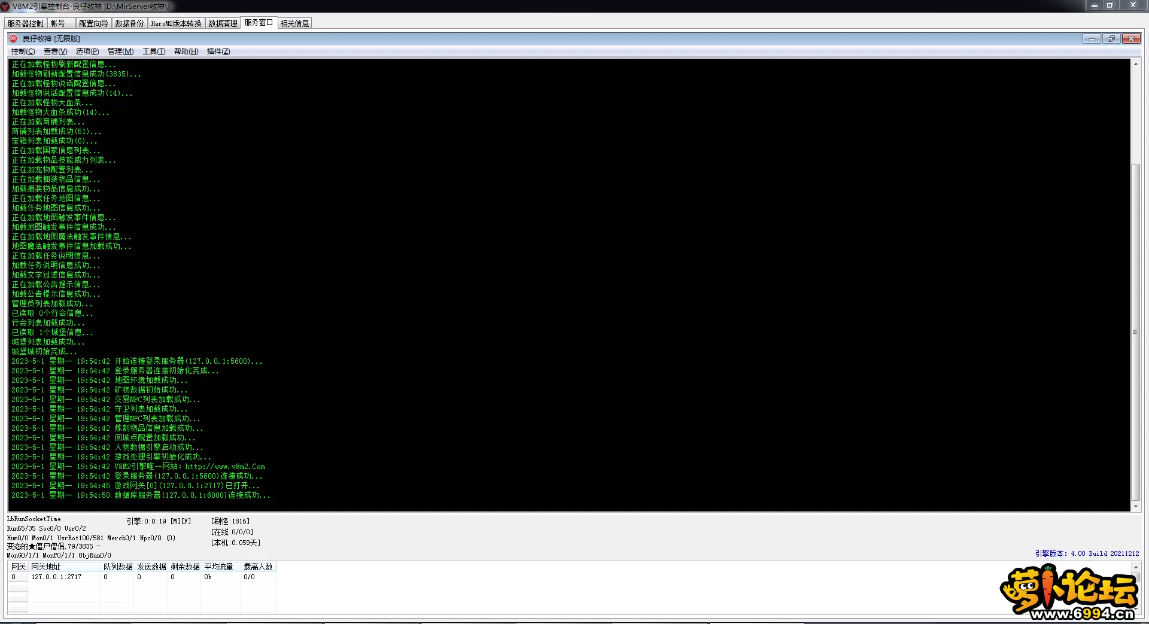Image resolution: width=1149 pixels, height=624 pixels.
Task: Click the 发送数据 column header
Action: [x=151, y=567]
